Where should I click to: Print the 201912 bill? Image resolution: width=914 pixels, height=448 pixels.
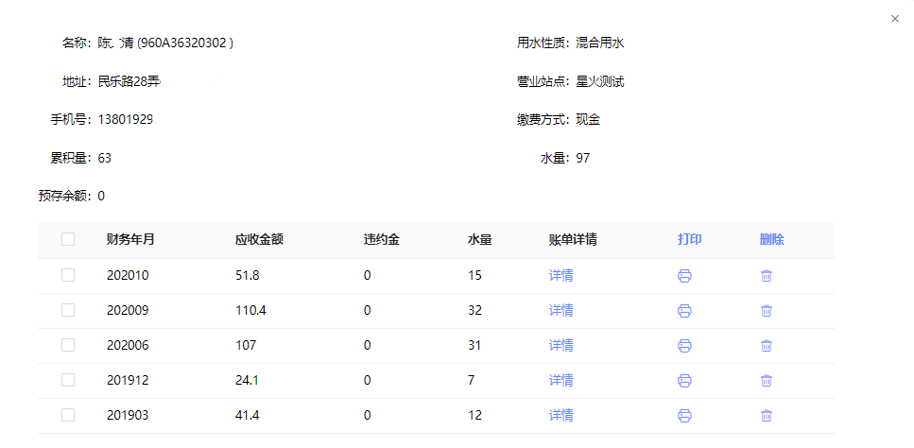[684, 380]
